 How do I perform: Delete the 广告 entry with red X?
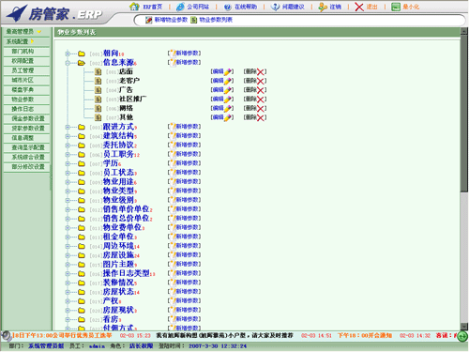(261, 90)
